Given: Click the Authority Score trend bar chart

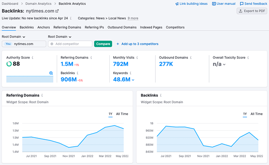Looking at the screenshot, I should click(30, 79).
